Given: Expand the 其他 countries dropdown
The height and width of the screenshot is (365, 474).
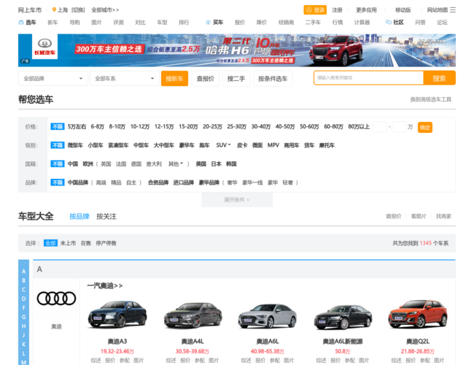Looking at the screenshot, I should (x=182, y=164).
